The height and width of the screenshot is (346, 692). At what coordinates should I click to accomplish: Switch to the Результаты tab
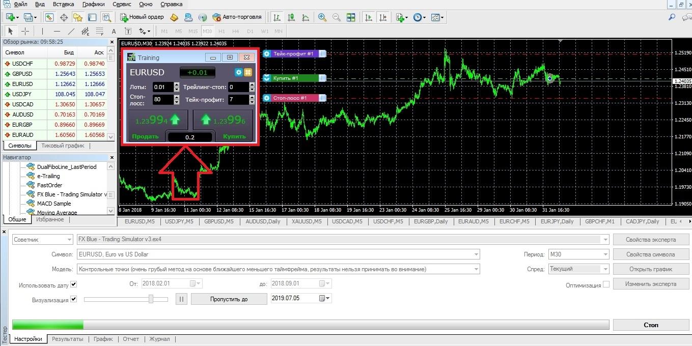[x=67, y=339]
